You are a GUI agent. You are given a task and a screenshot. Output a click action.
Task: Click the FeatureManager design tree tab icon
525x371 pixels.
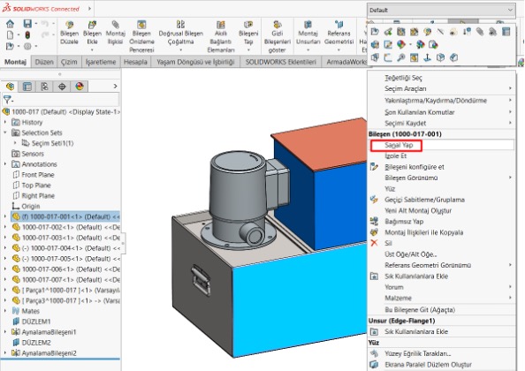click(x=10, y=87)
